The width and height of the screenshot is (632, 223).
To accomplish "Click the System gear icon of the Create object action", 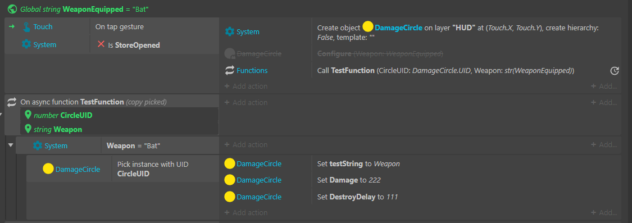I will [229, 31].
